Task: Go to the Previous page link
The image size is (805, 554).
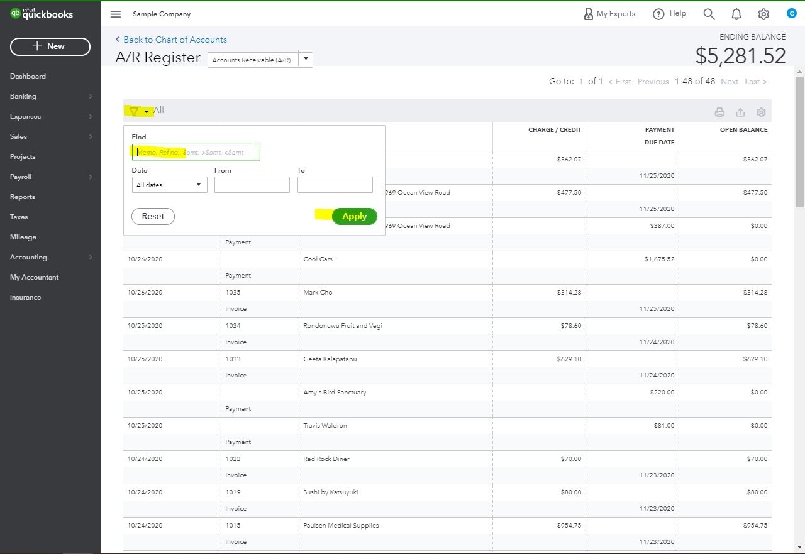Action: point(653,82)
